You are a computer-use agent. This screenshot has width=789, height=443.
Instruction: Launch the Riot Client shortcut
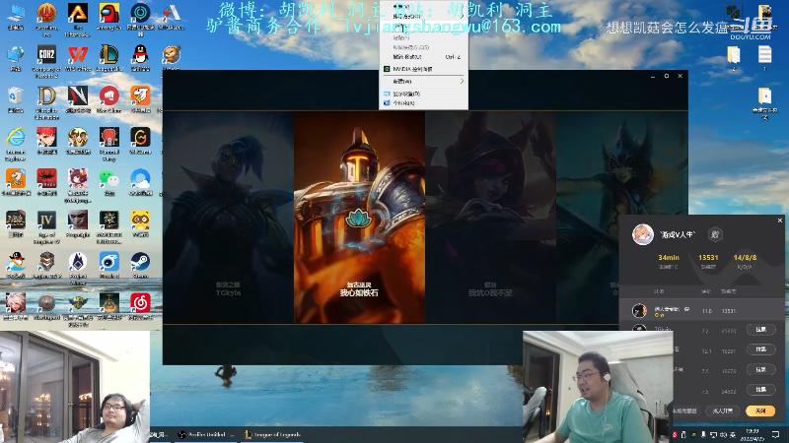click(108, 100)
